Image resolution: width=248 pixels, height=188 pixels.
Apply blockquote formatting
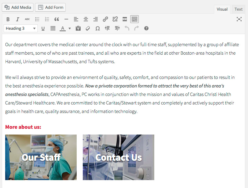click(57, 19)
